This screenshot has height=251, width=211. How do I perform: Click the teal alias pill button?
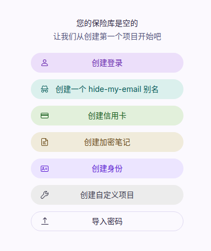click(107, 89)
